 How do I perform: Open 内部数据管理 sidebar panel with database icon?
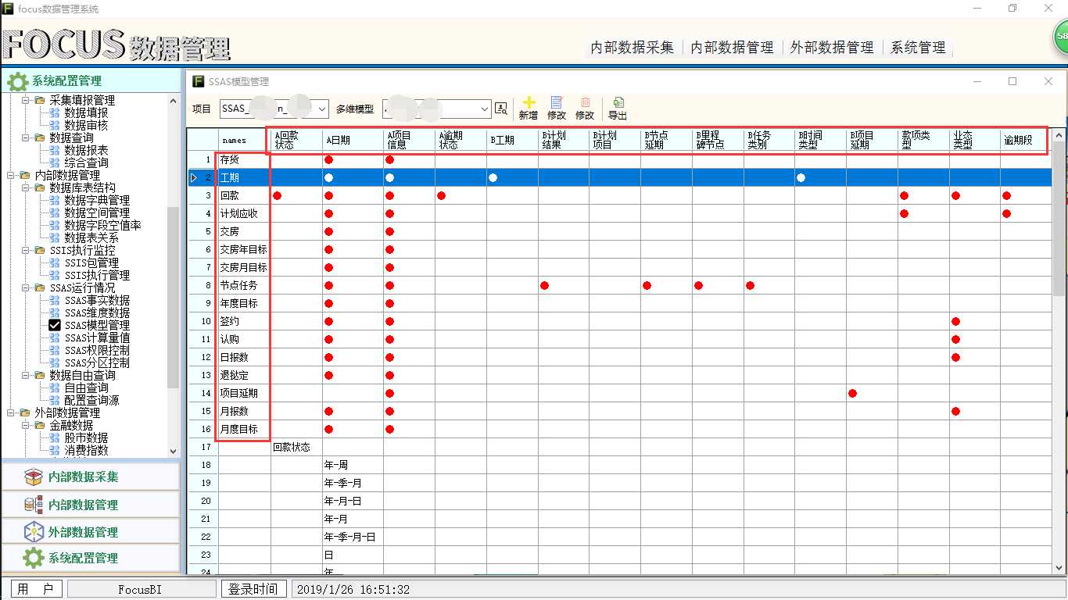[91, 505]
